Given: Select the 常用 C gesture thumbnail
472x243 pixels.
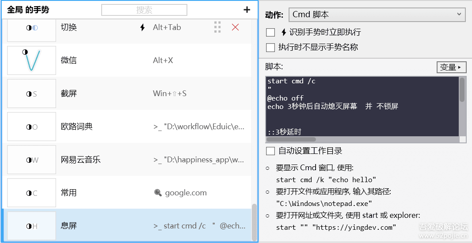Looking at the screenshot, I should (32, 193).
